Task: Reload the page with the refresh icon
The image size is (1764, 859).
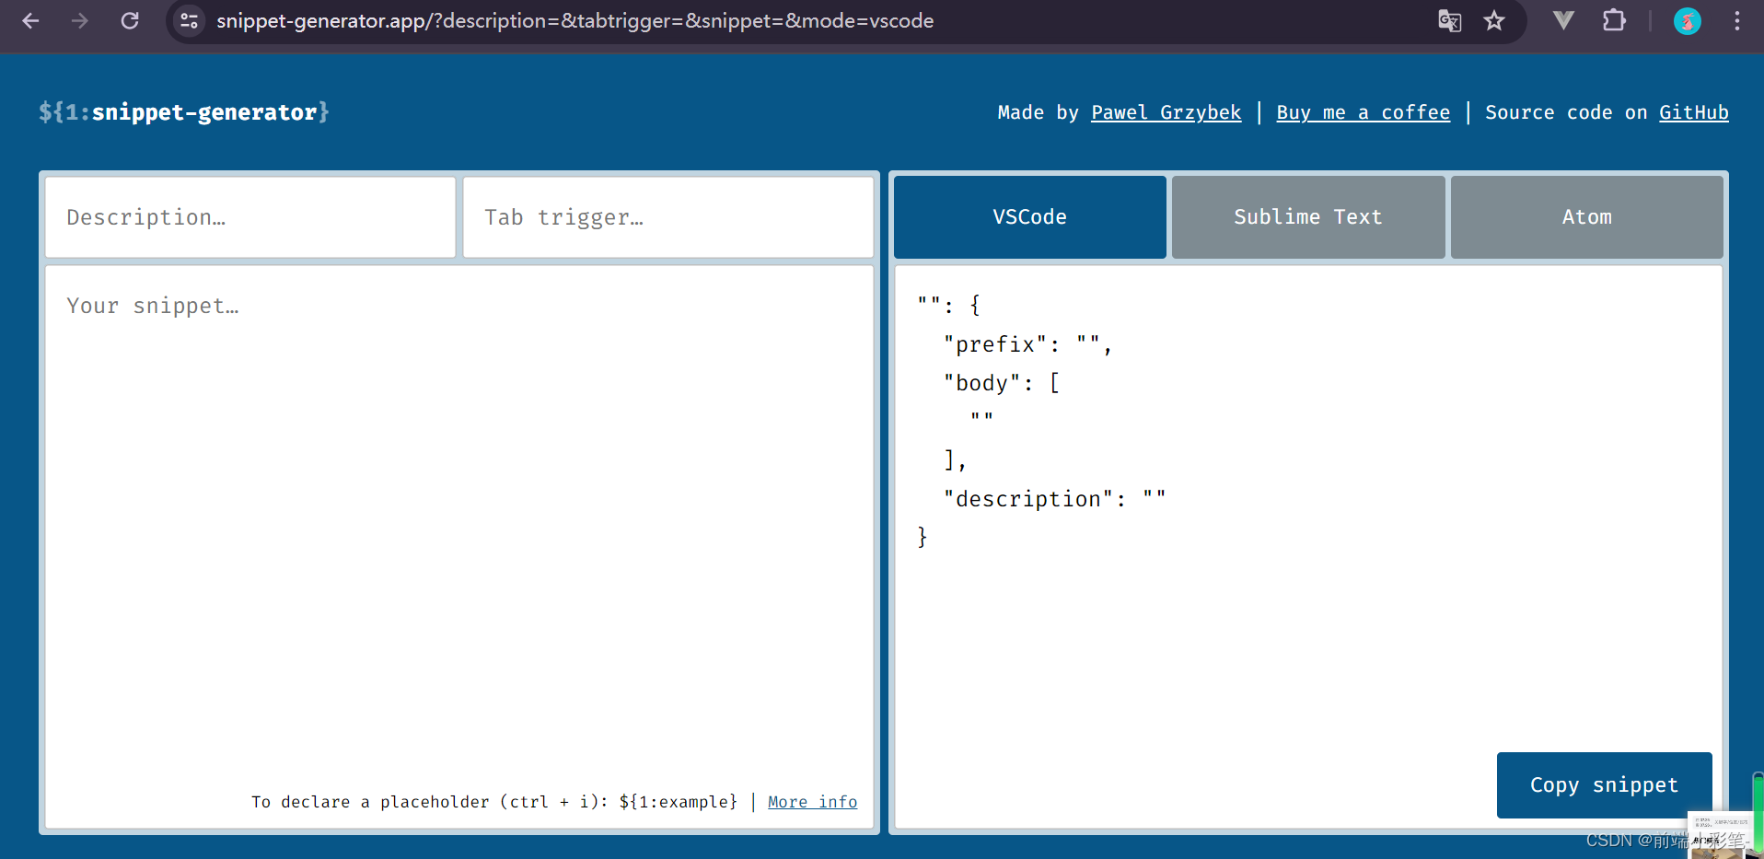Action: [130, 20]
